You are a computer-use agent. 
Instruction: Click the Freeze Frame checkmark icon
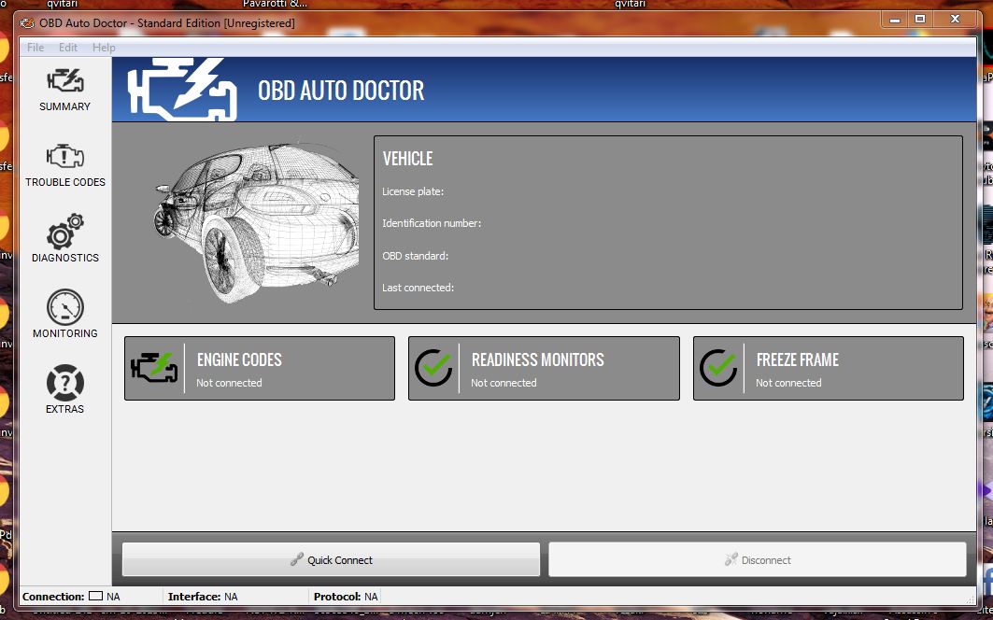pyautogui.click(x=718, y=368)
